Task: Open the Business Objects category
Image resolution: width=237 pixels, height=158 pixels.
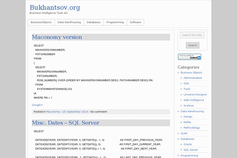Action: [x=191, y=73]
